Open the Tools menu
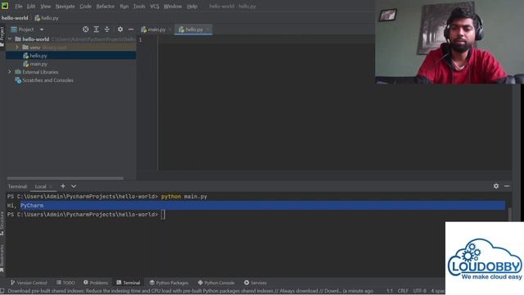The height and width of the screenshot is (295, 524). (139, 7)
